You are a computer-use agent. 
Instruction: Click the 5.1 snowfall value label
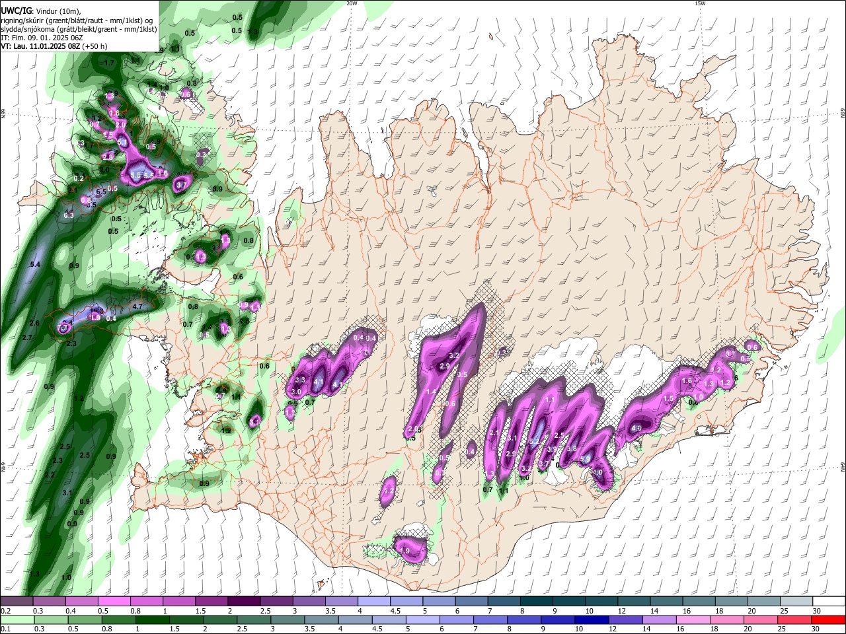coord(122,143)
